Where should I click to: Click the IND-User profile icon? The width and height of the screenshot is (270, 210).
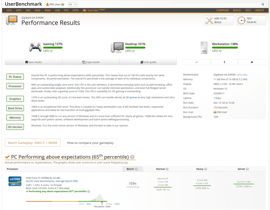tap(47, 4)
